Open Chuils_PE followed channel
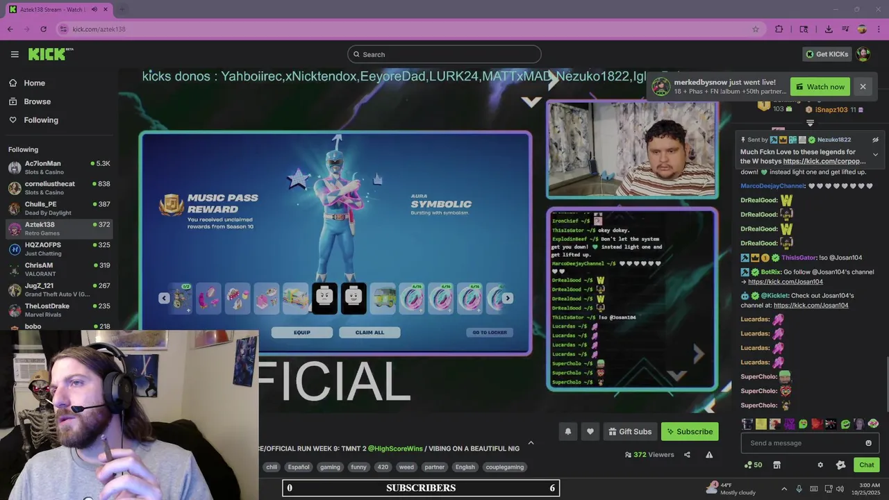This screenshot has height=500, width=889. 59,208
